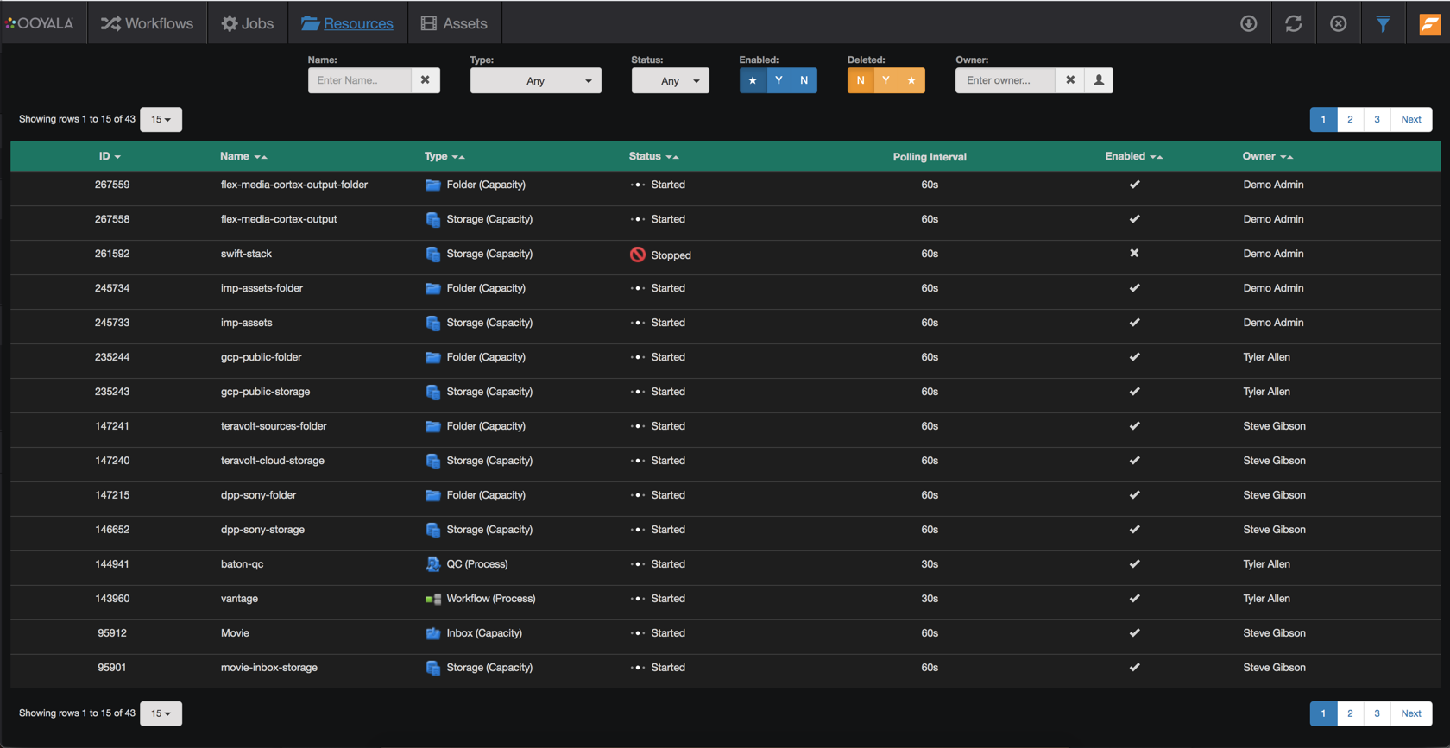This screenshot has width=1450, height=748.
Task: Click the Enter Name text field
Action: [x=360, y=80]
